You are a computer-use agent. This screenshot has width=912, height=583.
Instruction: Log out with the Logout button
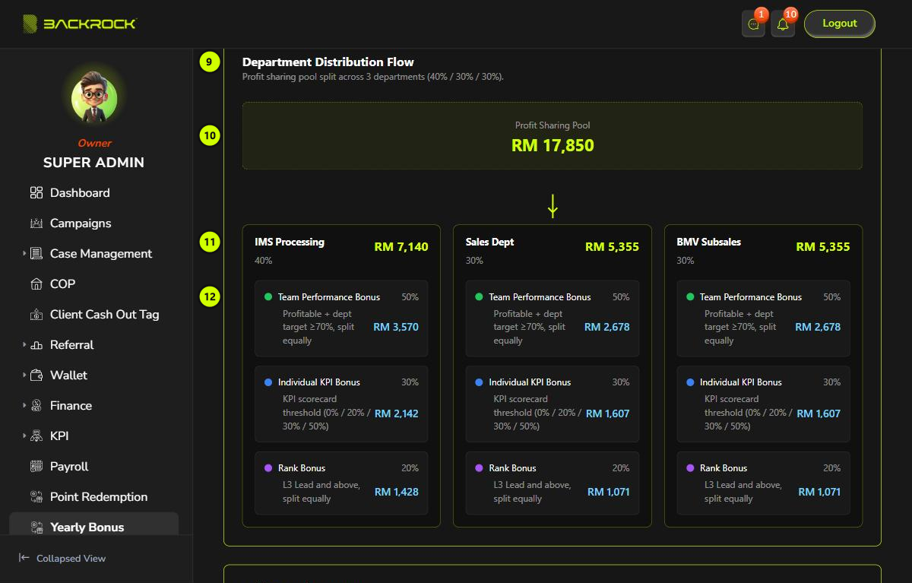[x=840, y=24]
